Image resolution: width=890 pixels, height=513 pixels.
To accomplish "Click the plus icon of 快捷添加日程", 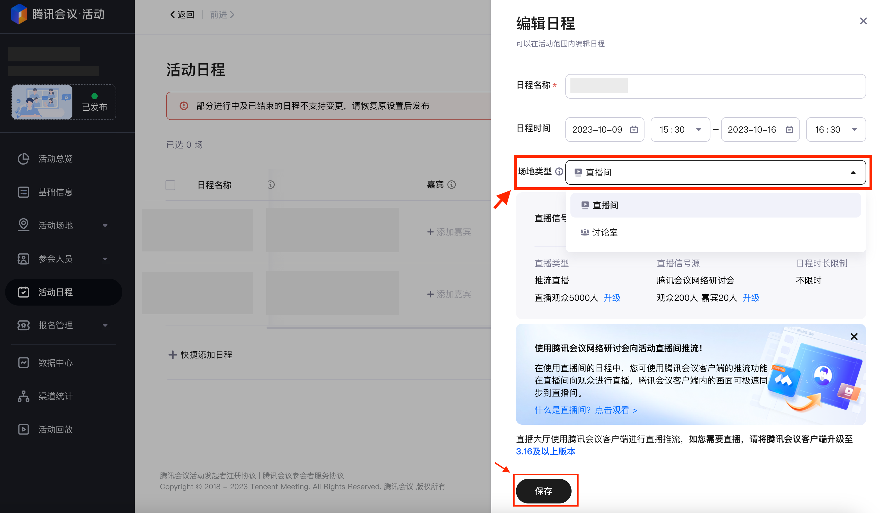I will 173,355.
